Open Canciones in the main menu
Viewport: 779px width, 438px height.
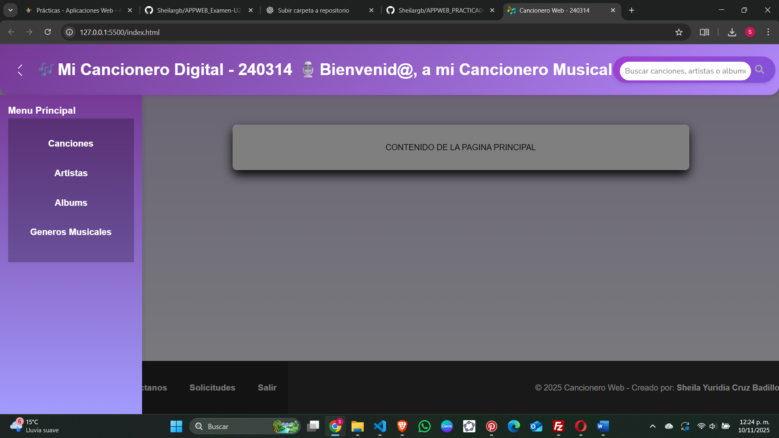point(71,143)
